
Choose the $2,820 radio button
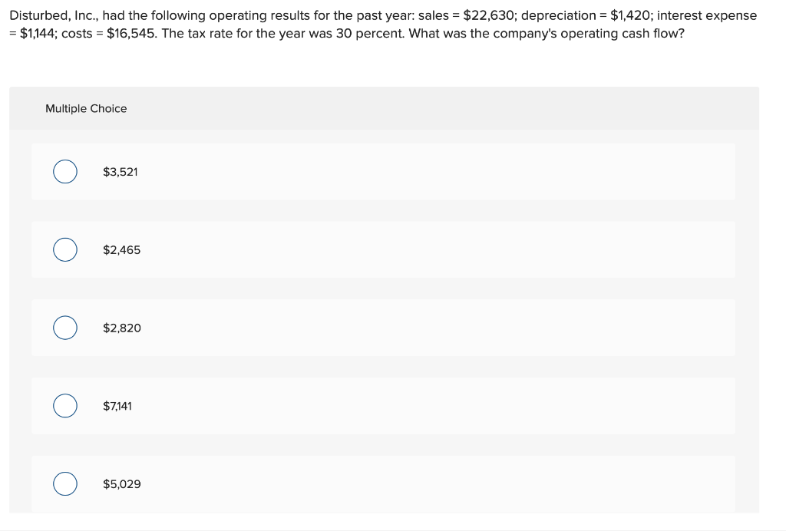click(65, 328)
